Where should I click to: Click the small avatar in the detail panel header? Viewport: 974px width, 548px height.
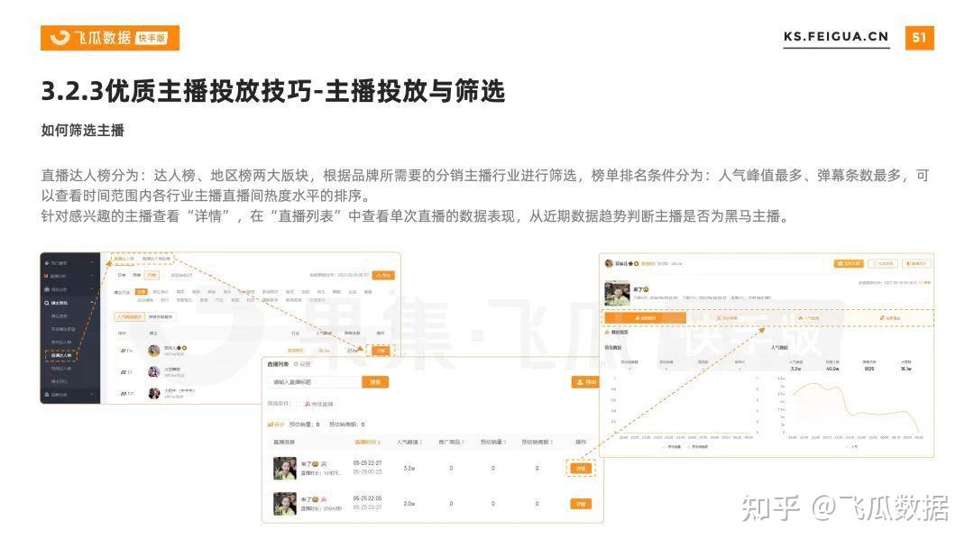[x=609, y=263]
